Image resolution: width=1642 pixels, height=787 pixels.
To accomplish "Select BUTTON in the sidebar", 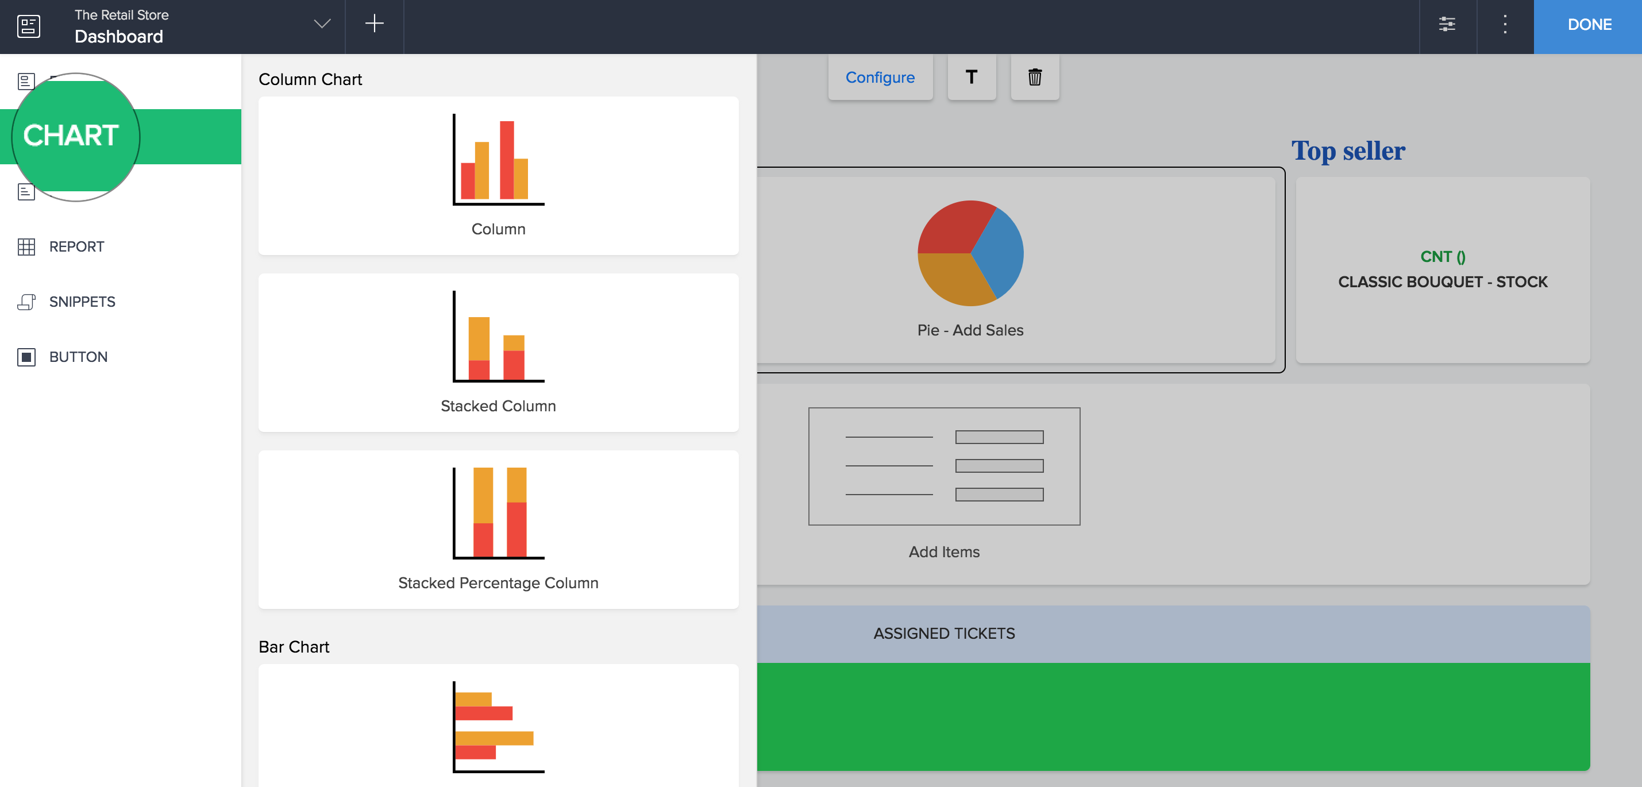I will [x=78, y=357].
